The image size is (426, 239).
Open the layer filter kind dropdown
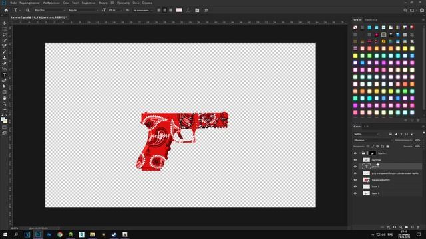tap(367, 134)
